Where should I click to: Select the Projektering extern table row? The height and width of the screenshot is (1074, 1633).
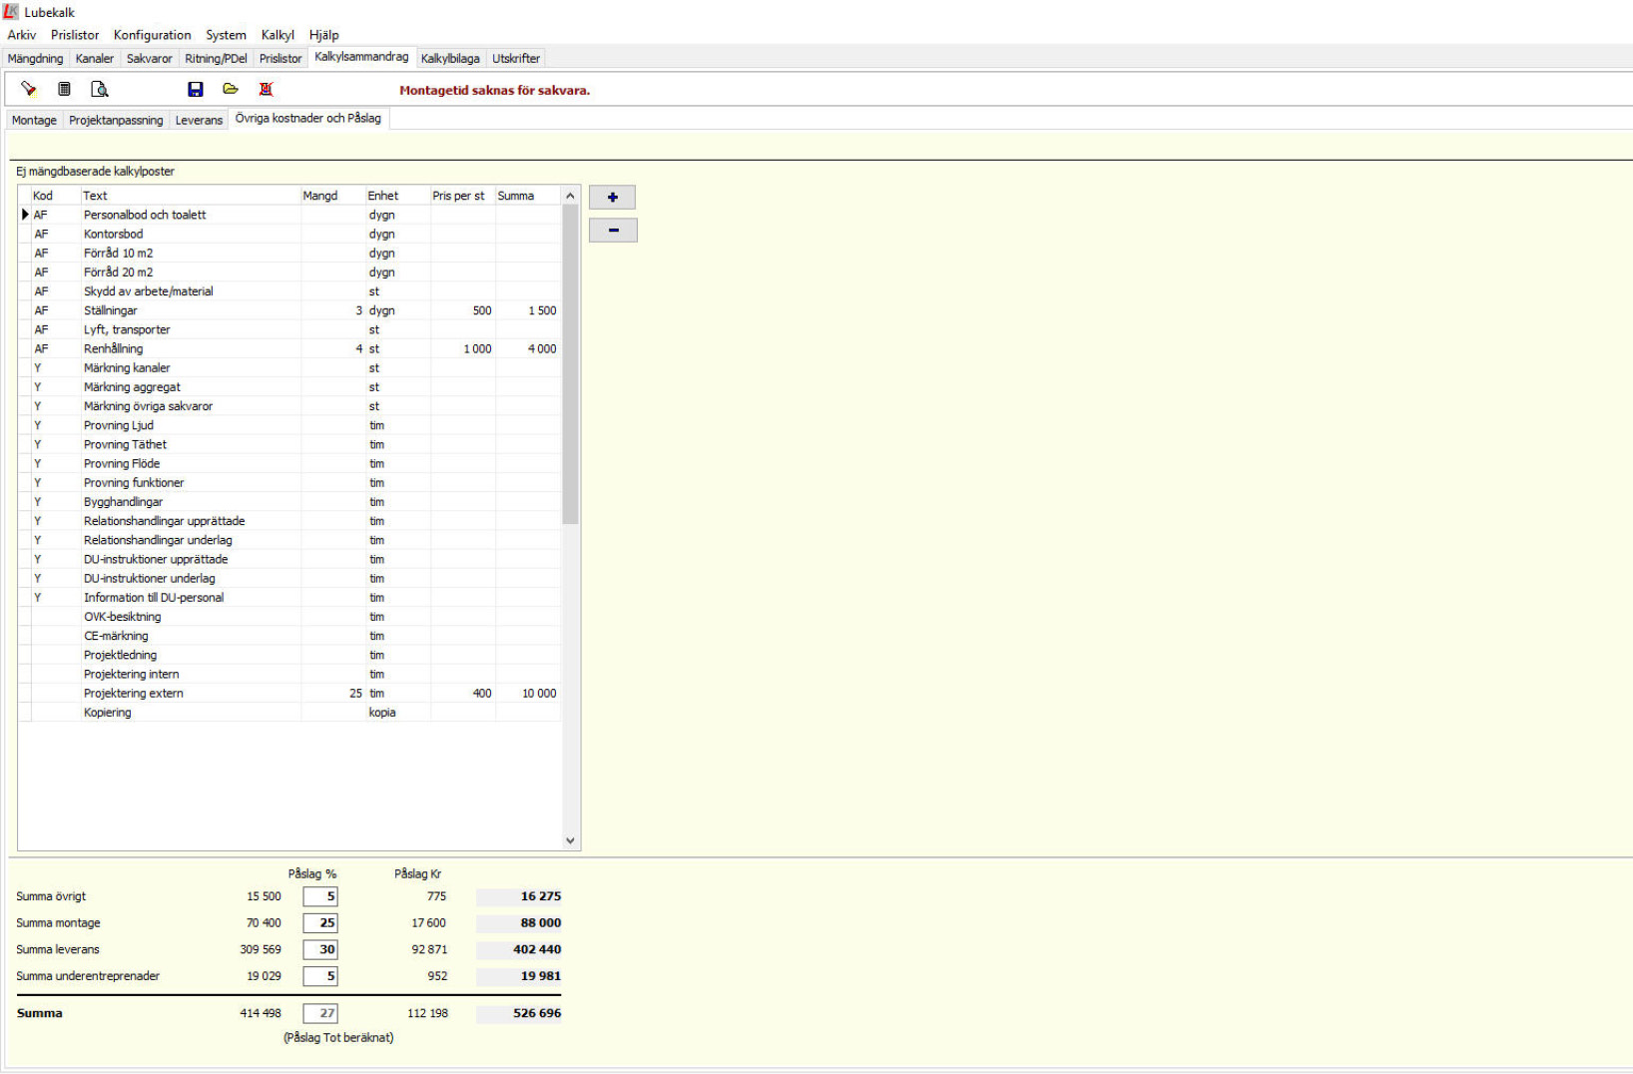(134, 694)
